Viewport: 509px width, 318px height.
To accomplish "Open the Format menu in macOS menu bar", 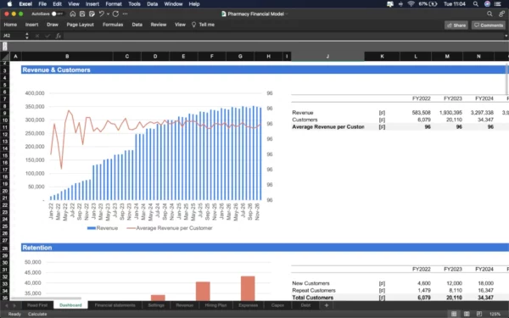I will [114, 4].
